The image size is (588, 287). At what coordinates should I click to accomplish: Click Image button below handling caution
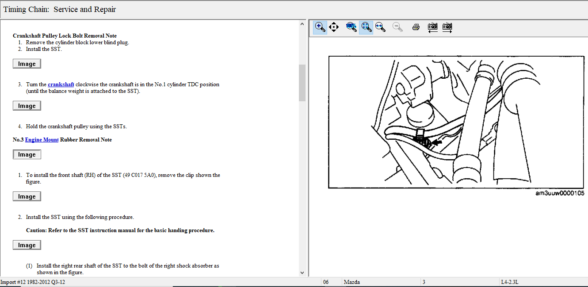tap(27, 245)
